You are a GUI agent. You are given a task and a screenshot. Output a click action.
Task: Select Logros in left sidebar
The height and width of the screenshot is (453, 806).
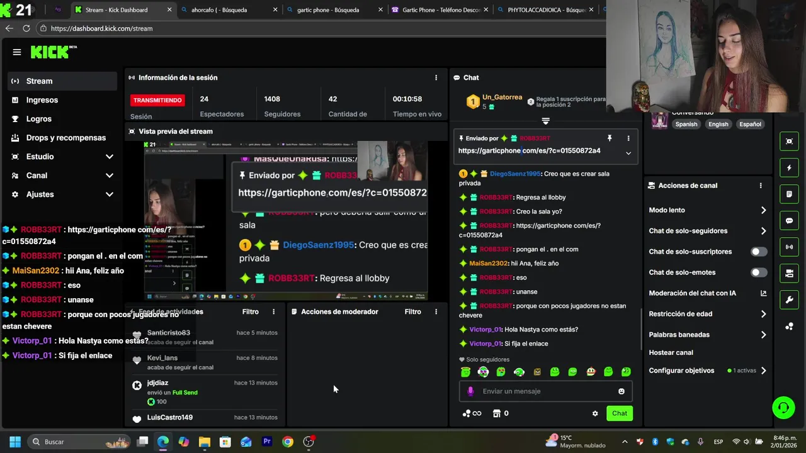point(63,119)
